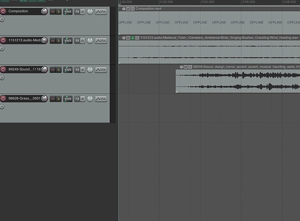This screenshot has height=221, width=300.
Task: Arm the 98628-Grass track for recording
Action: (3, 98)
